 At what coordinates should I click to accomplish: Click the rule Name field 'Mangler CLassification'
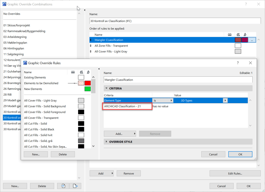(178, 80)
